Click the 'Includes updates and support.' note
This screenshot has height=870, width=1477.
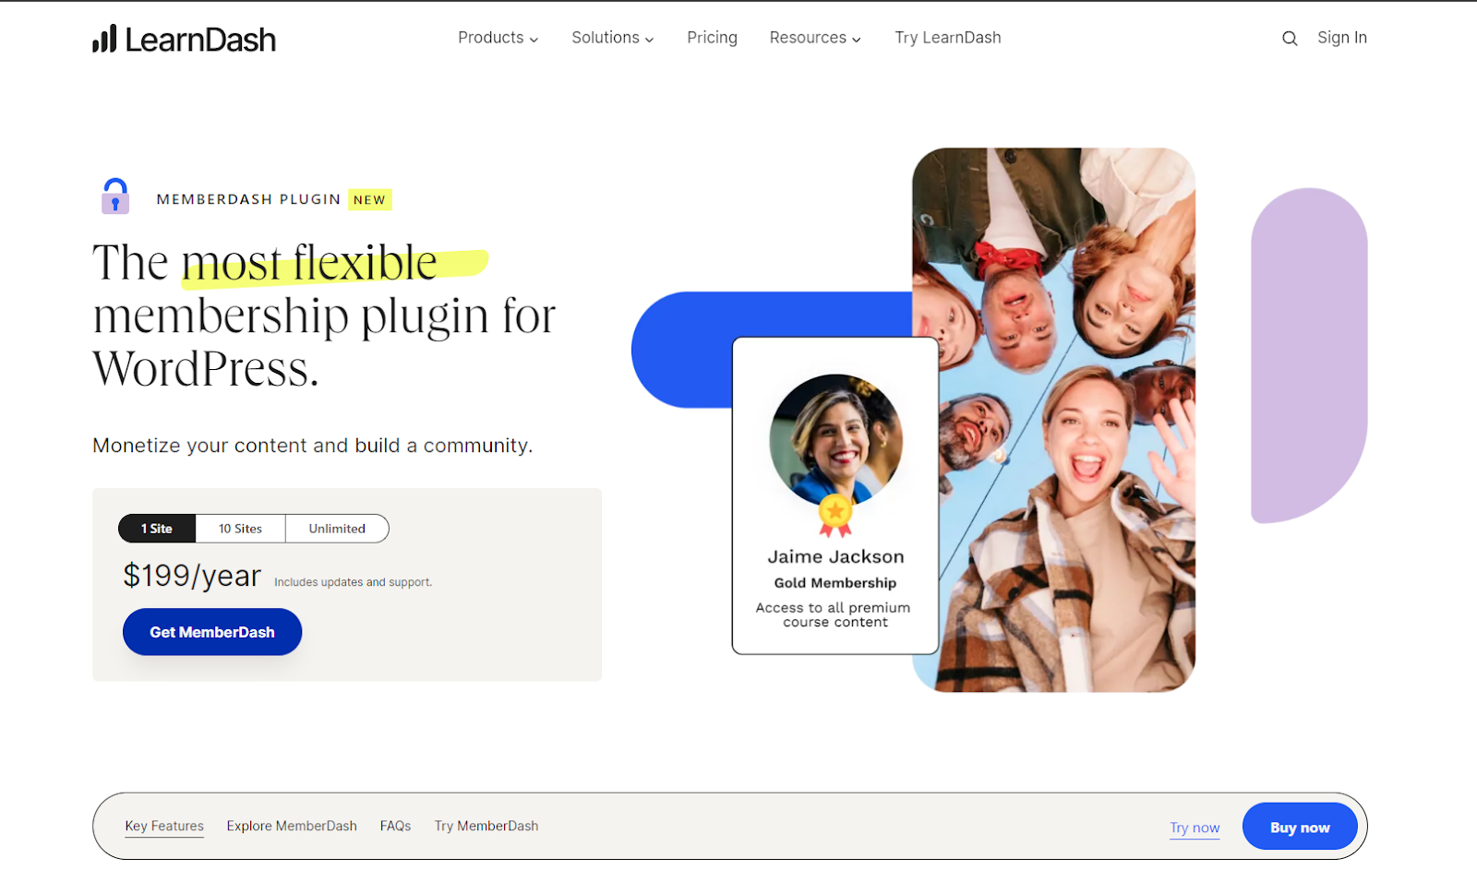click(353, 582)
